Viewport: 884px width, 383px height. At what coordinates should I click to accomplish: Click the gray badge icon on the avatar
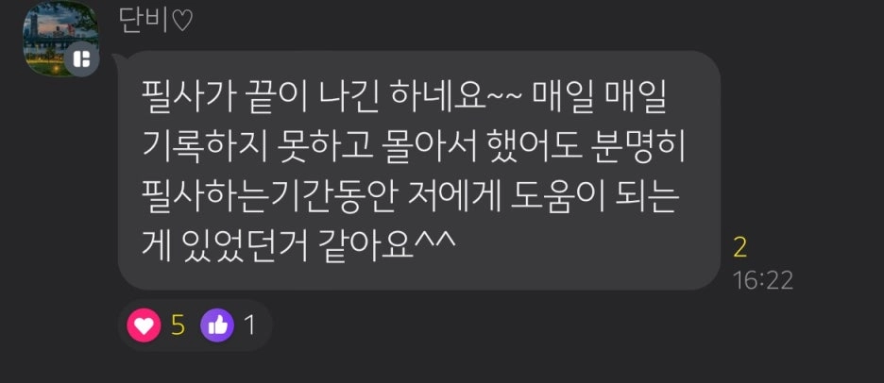click(82, 59)
